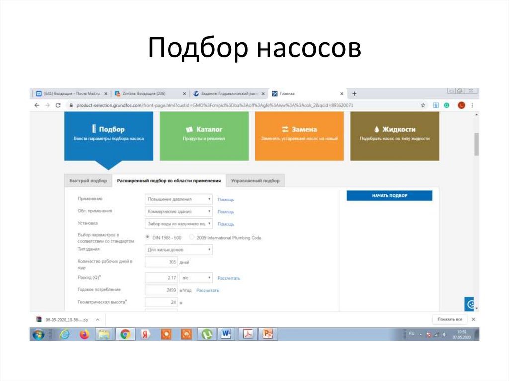Select the DIN 1988 - 500 radio button

[x=147, y=237]
